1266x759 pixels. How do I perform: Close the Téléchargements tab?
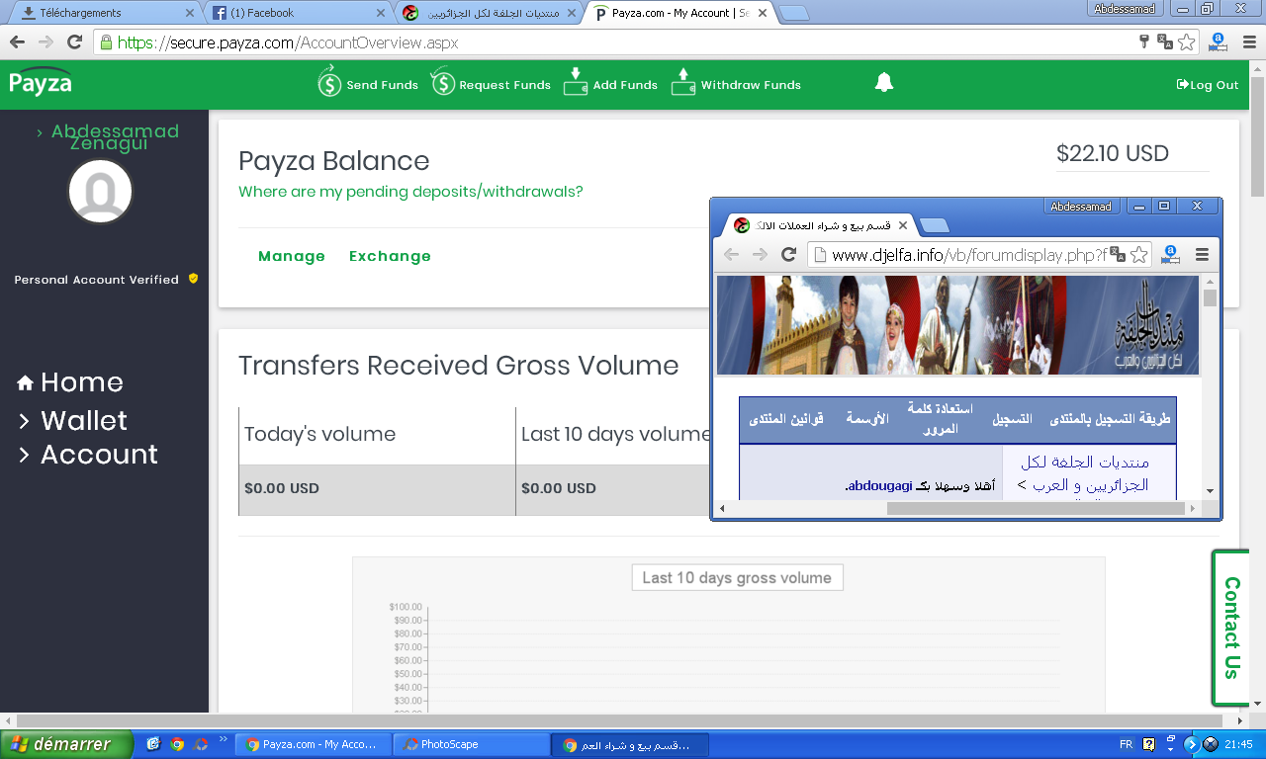pos(190,14)
